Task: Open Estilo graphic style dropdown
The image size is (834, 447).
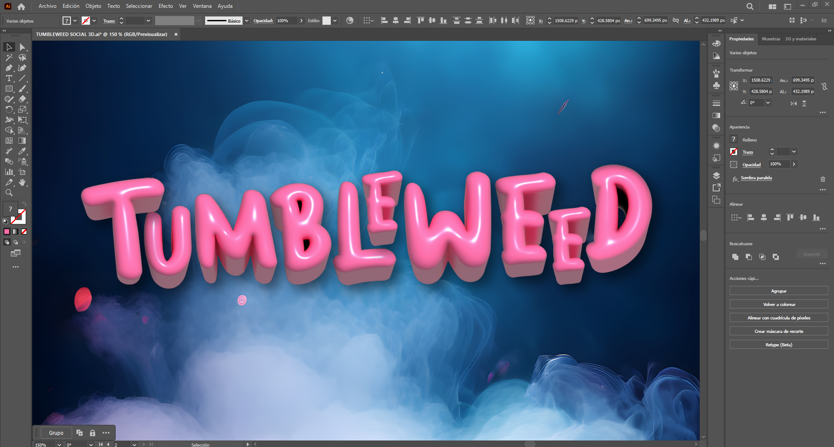Action: tap(335, 20)
